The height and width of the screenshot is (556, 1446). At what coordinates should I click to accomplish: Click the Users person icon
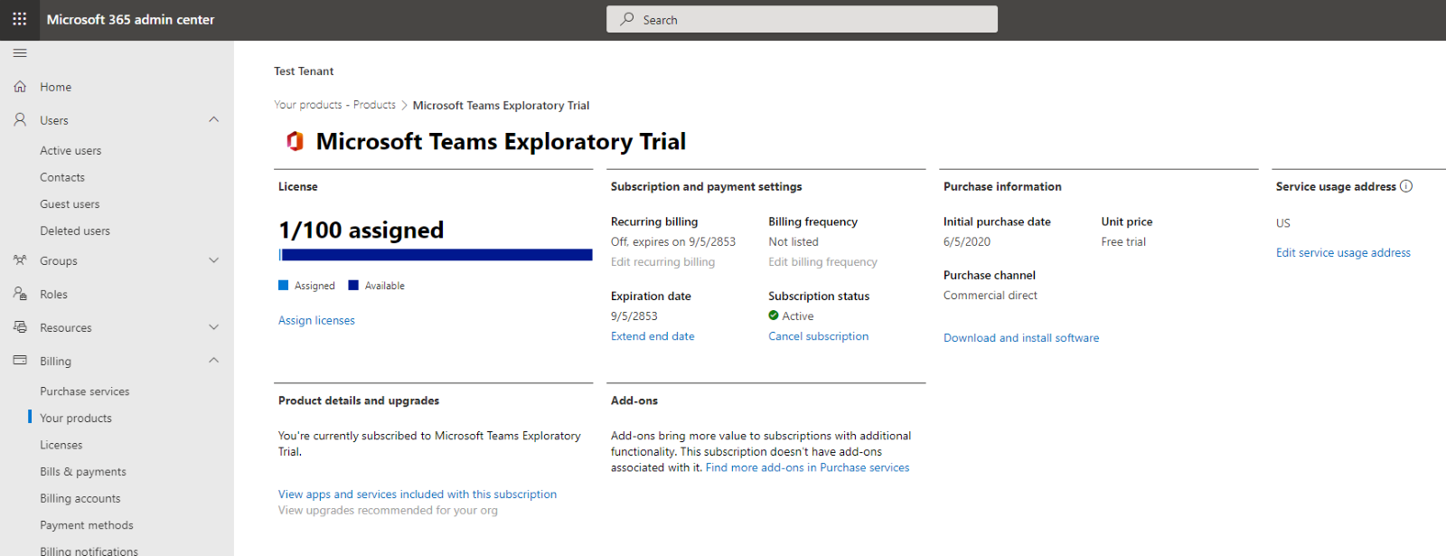[20, 120]
